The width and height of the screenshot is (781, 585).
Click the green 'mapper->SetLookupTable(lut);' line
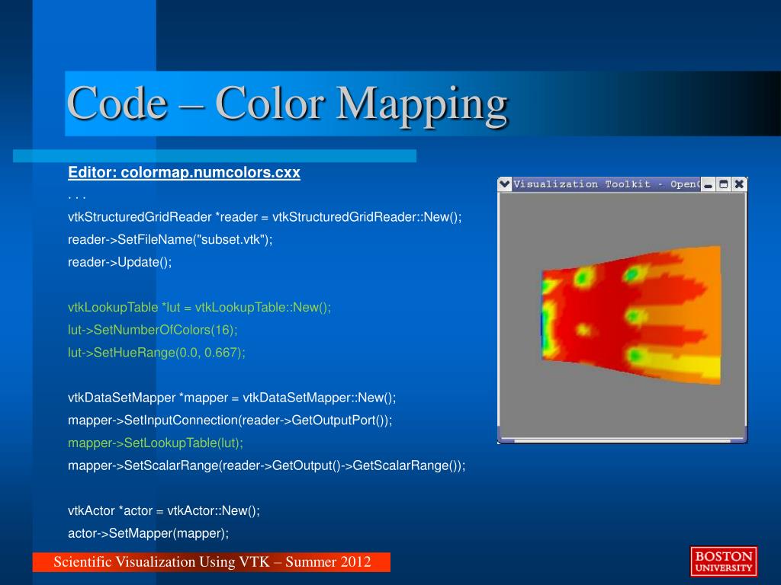pyautogui.click(x=156, y=443)
